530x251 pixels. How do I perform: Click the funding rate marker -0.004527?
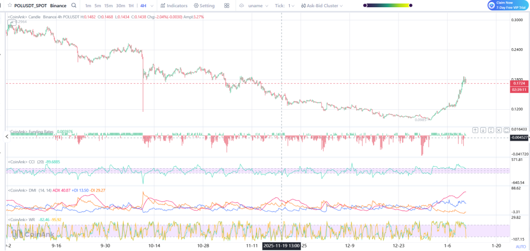pyautogui.click(x=520, y=137)
